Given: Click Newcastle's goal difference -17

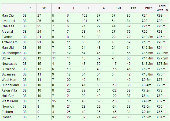Looking at the screenshot, I should click(118, 64).
